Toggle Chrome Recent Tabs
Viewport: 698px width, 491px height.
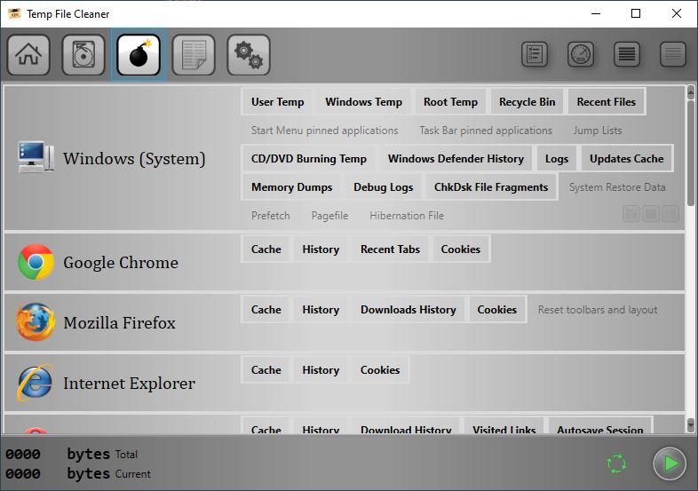click(390, 249)
